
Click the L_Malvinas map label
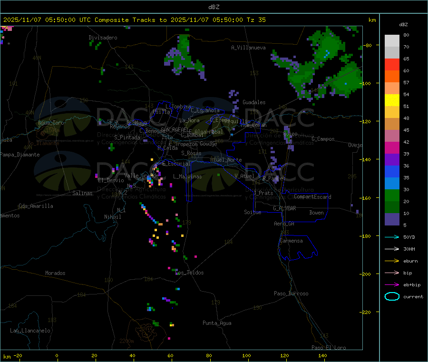click(187, 176)
